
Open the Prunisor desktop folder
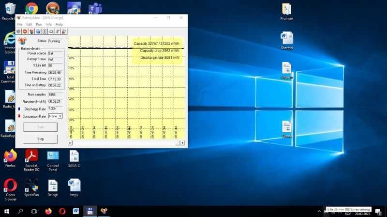pyautogui.click(x=286, y=11)
